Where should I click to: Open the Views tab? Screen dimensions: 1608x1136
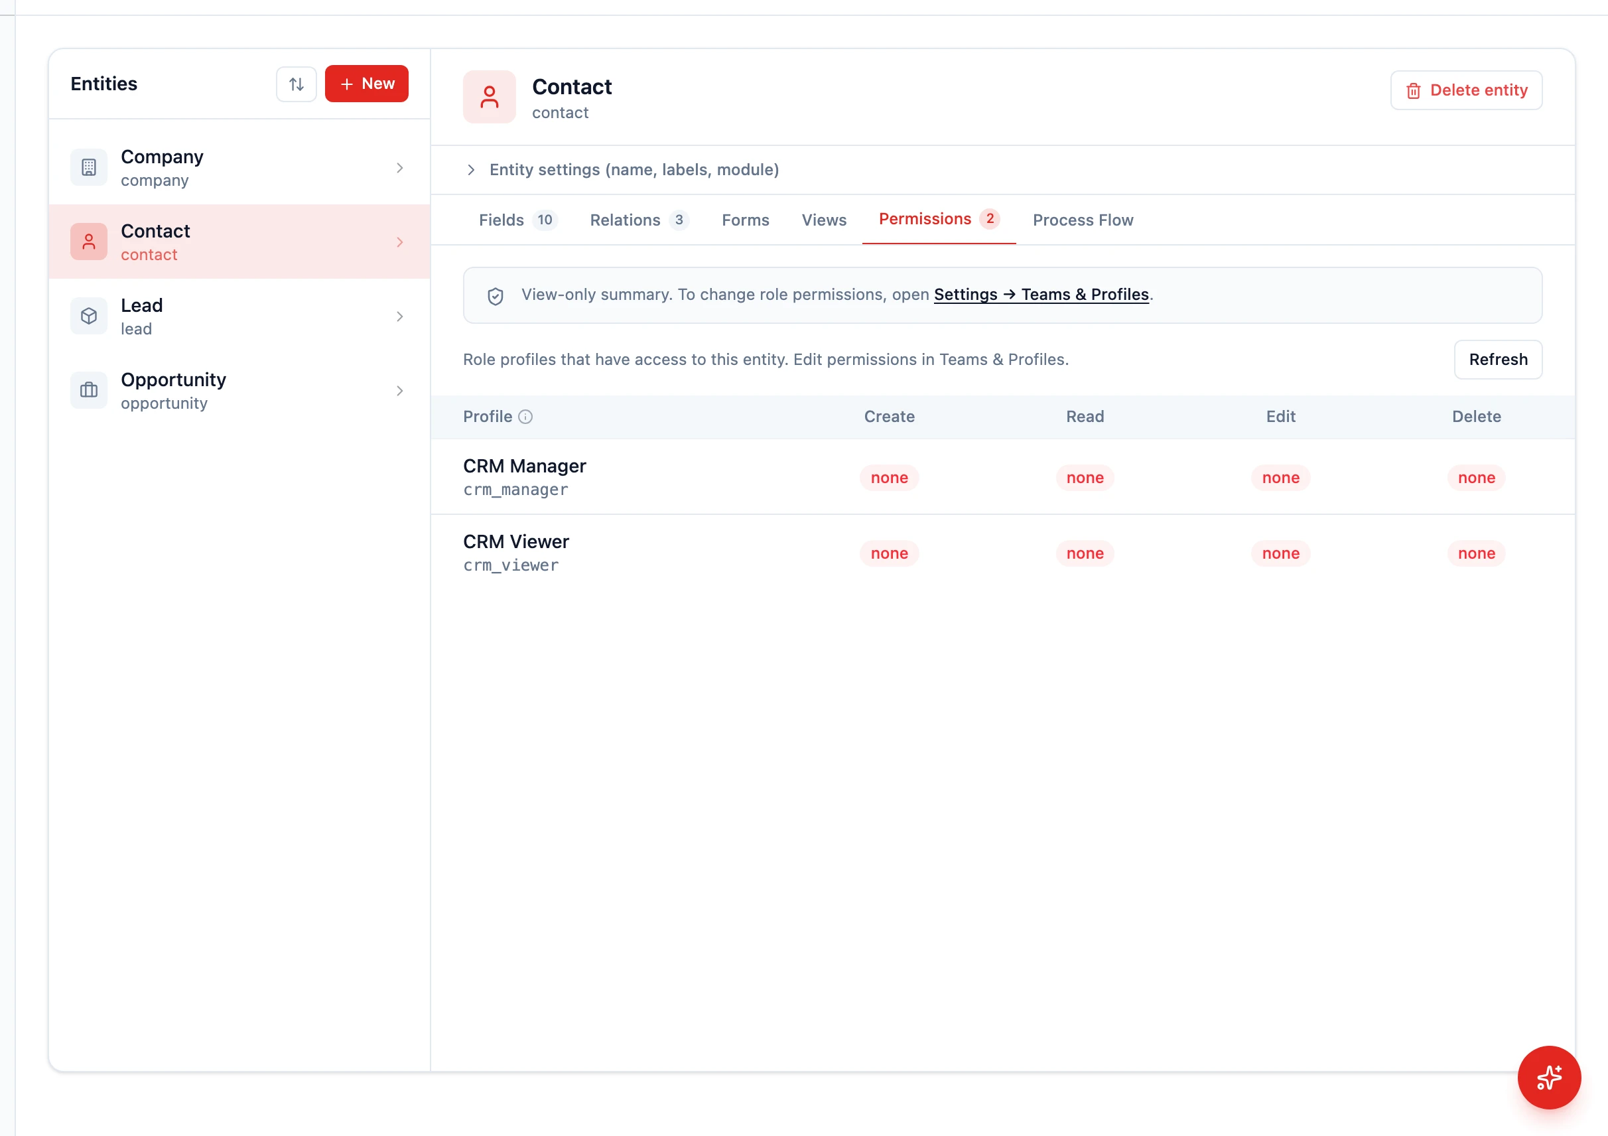tap(824, 220)
